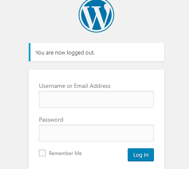This screenshot has width=189, height=169.
Task: Click the WordPress logo
Action: (96, 15)
